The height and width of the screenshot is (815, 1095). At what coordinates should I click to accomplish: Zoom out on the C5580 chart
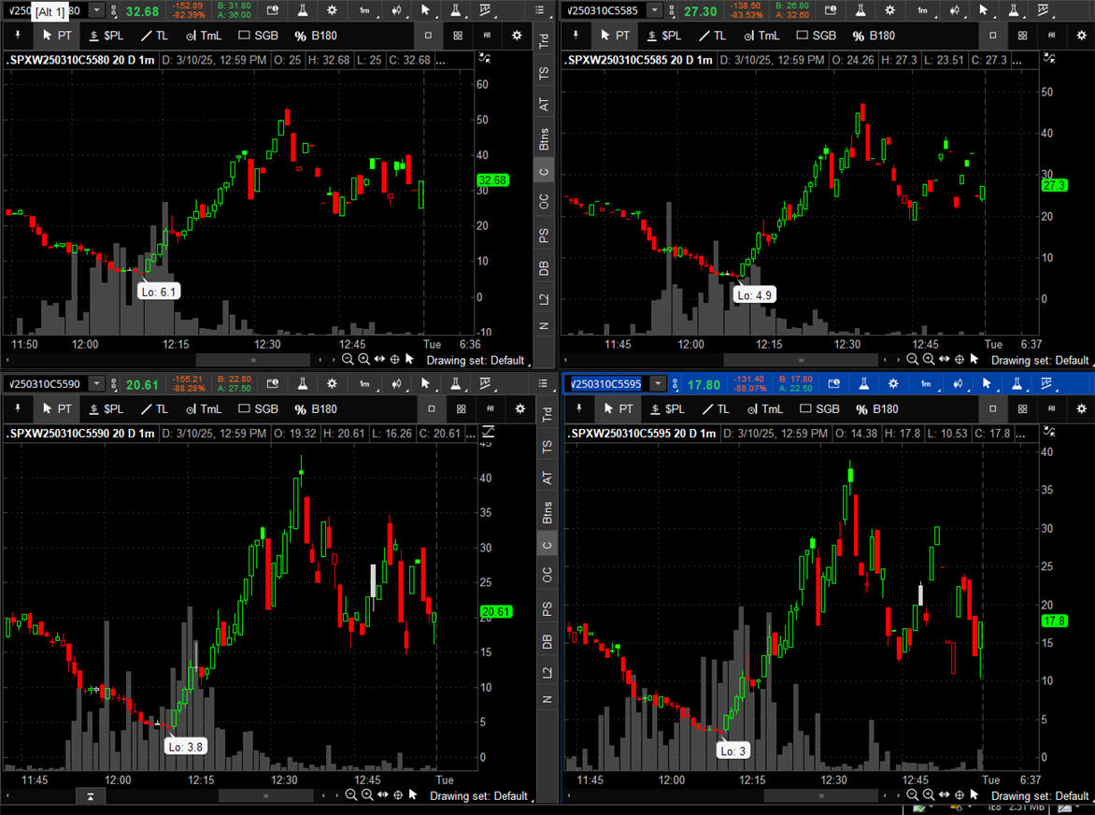point(348,359)
